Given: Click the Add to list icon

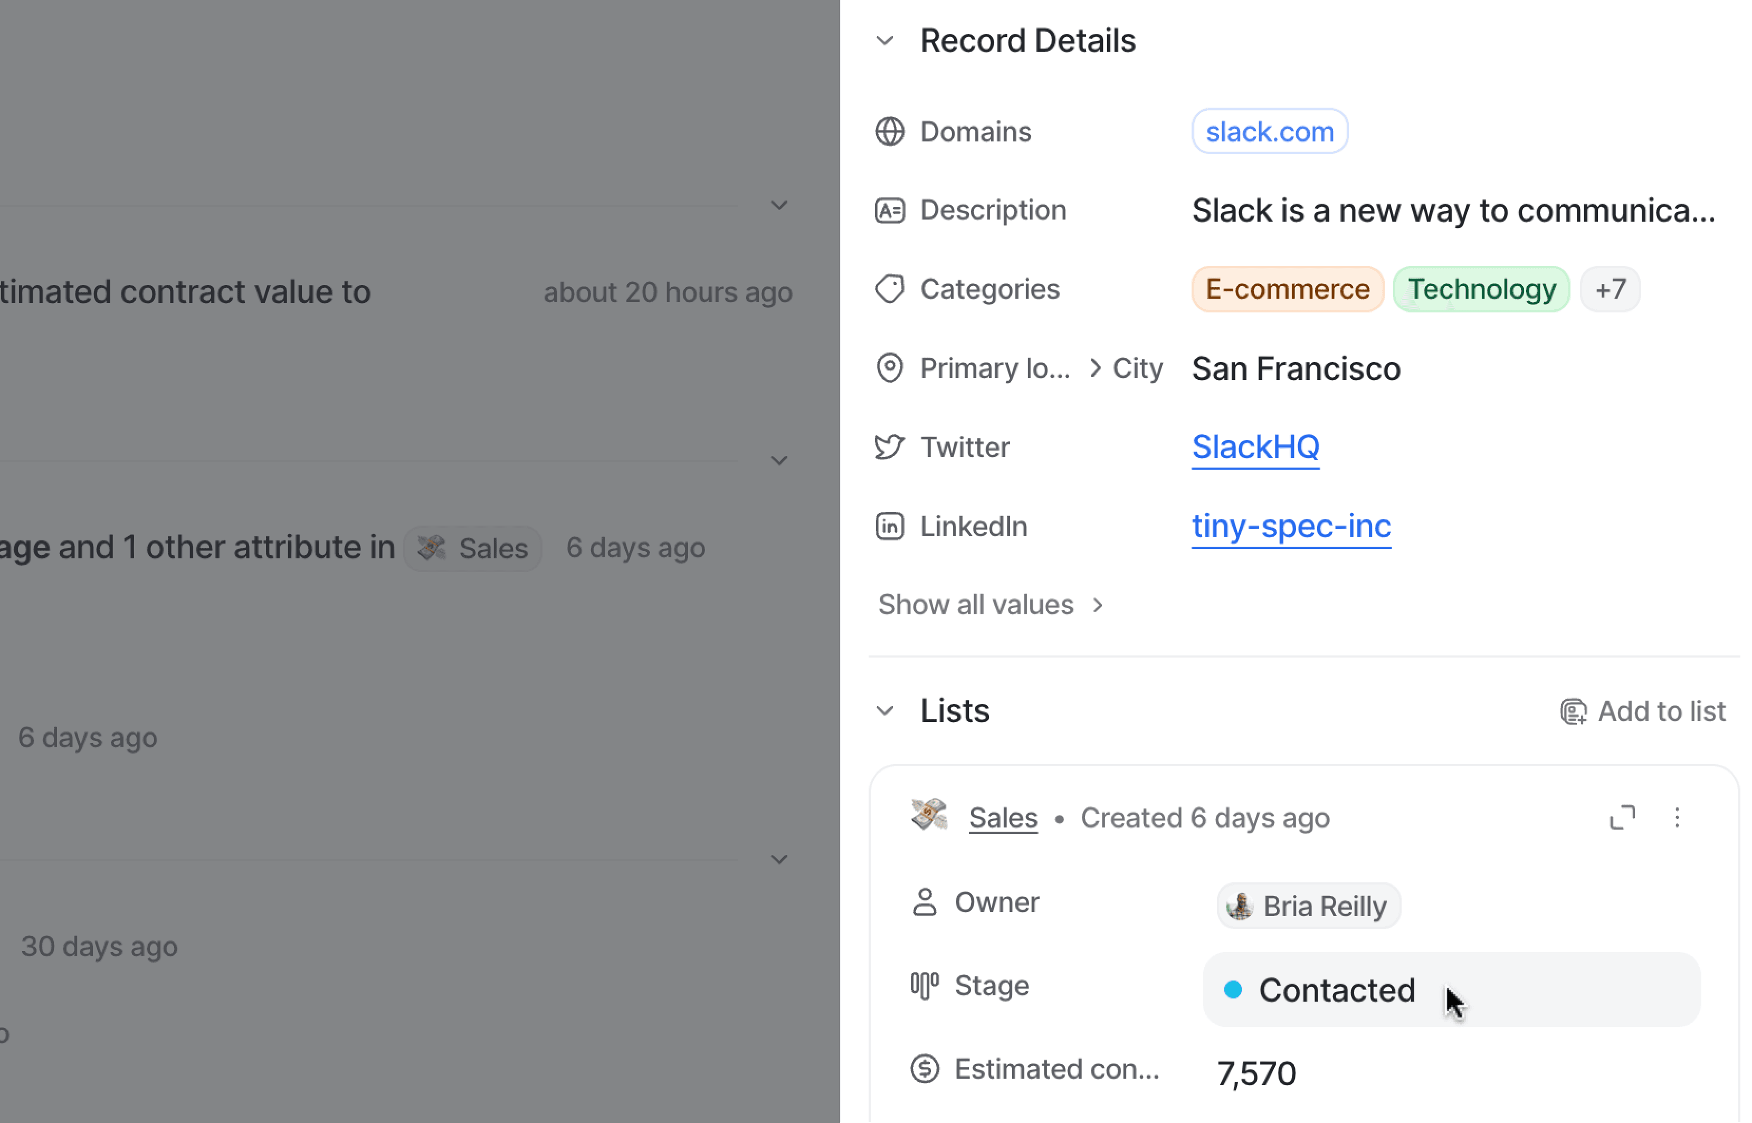Looking at the screenshot, I should click(1573, 712).
